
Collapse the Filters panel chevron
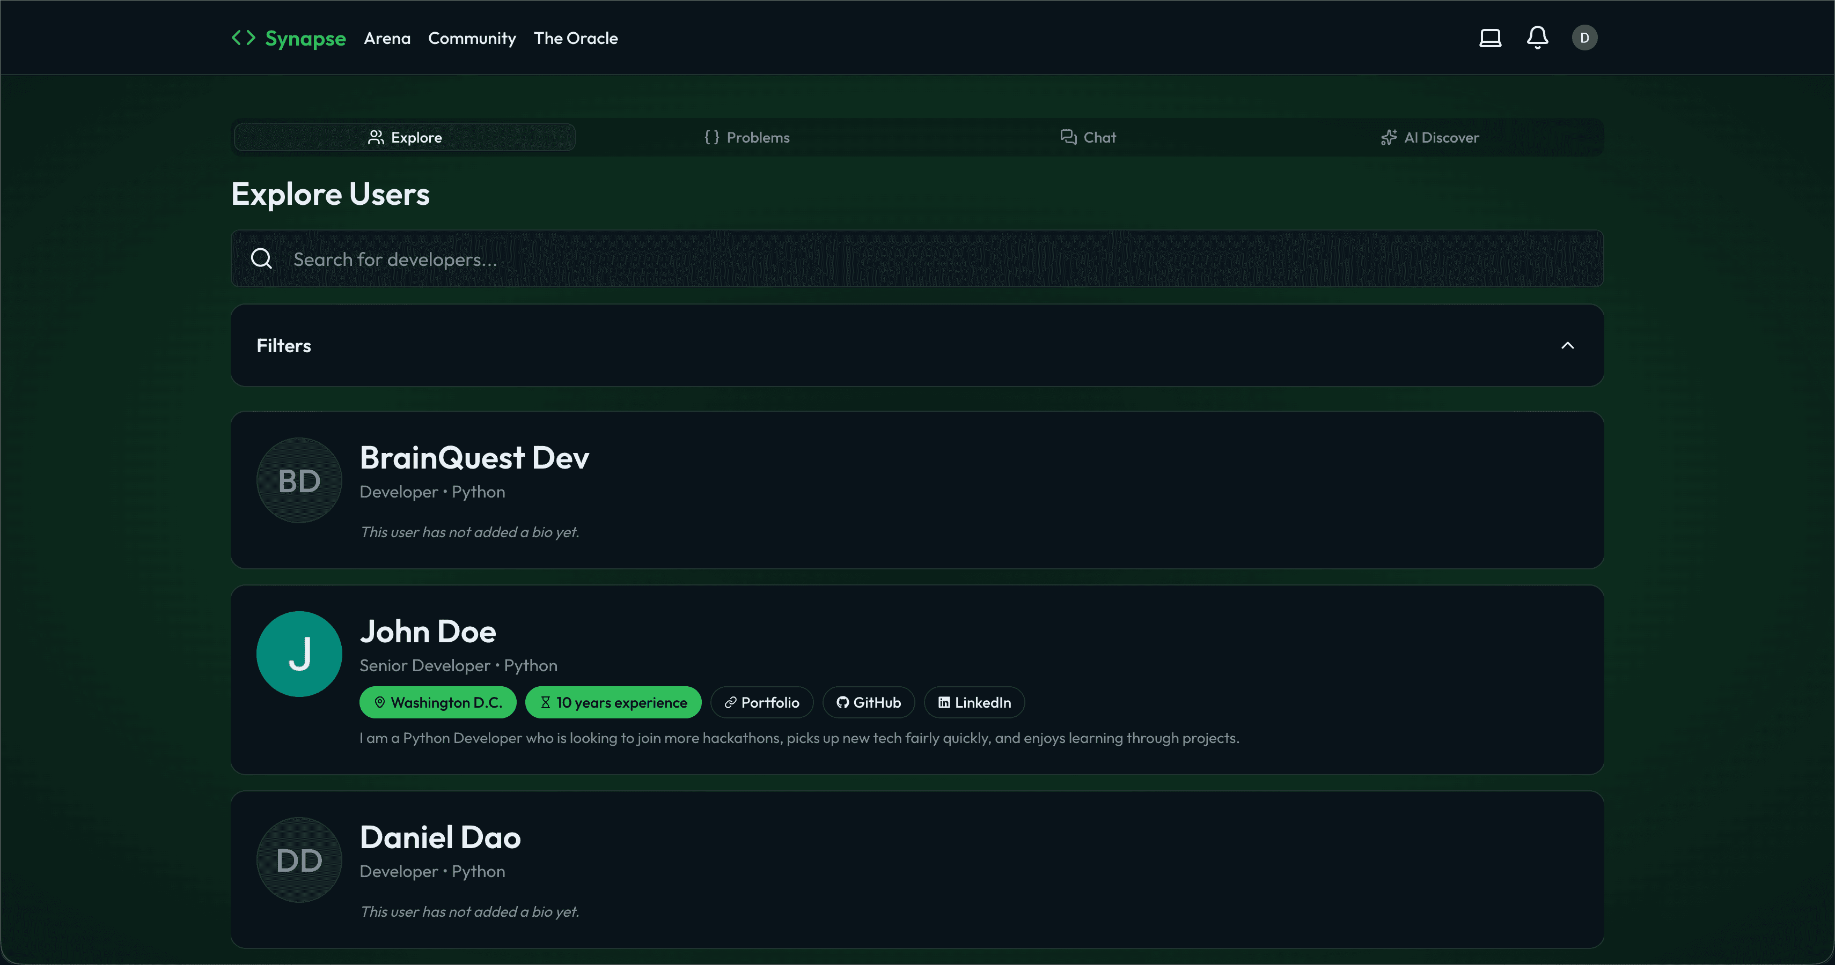[1567, 345]
